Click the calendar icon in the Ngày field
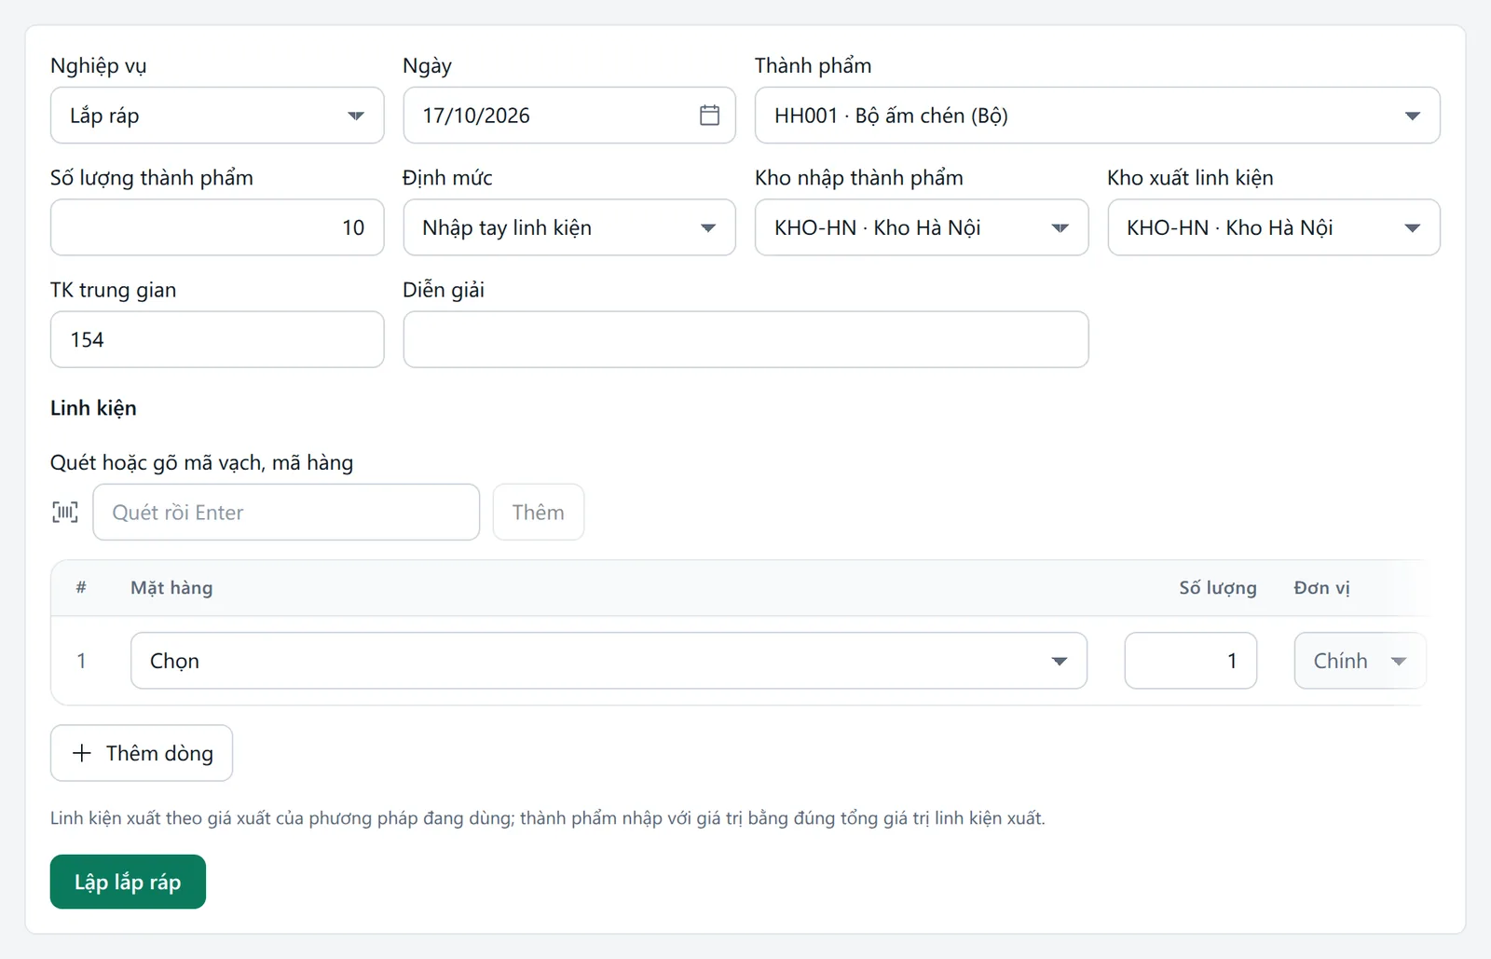Image resolution: width=1491 pixels, height=959 pixels. 709,116
